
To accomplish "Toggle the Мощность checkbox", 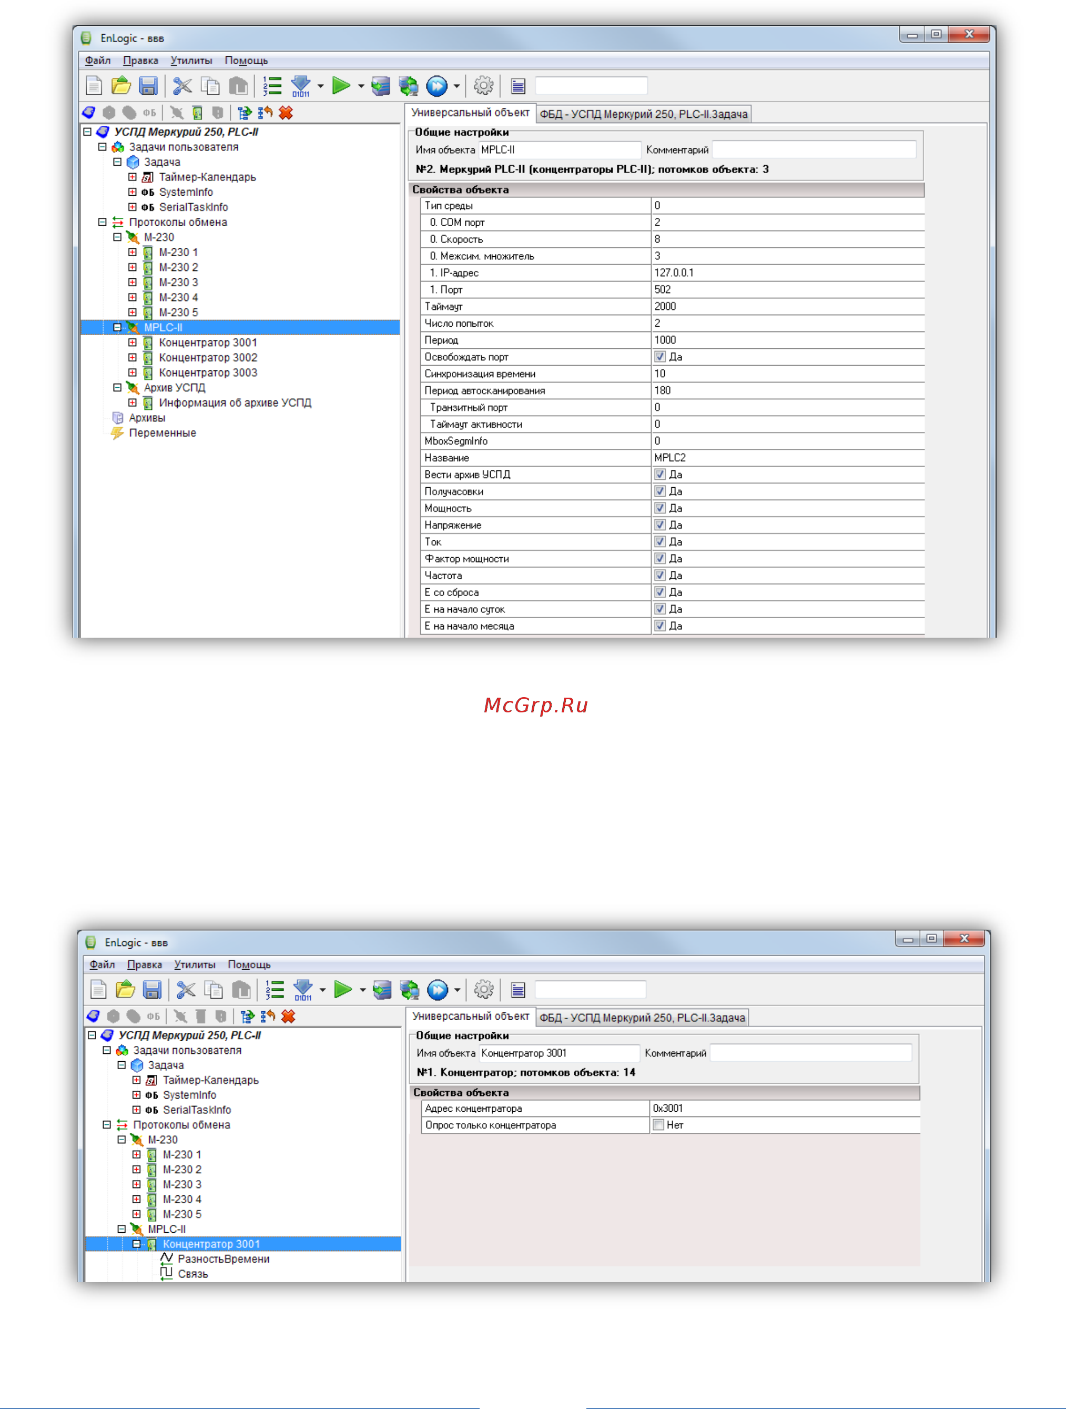I will (x=659, y=508).
